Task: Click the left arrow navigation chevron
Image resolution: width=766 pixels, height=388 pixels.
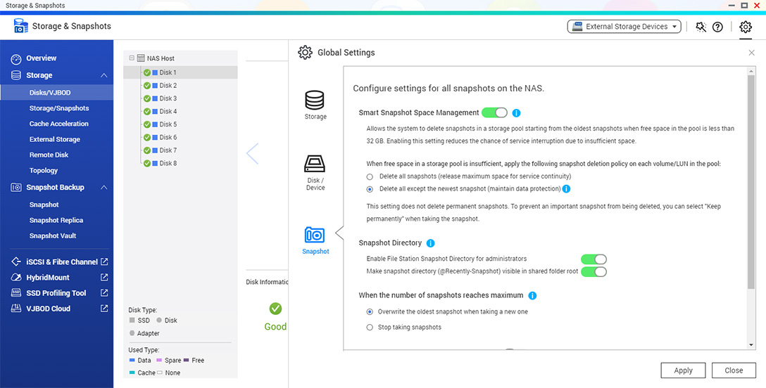Action: click(253, 153)
